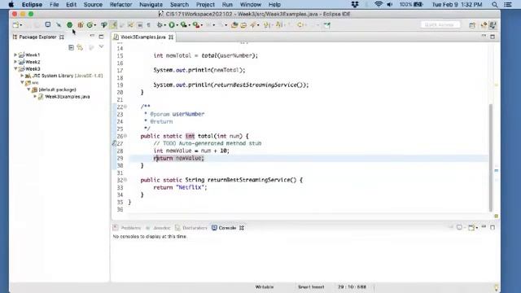Click the Writable status bar entry

tap(265, 286)
